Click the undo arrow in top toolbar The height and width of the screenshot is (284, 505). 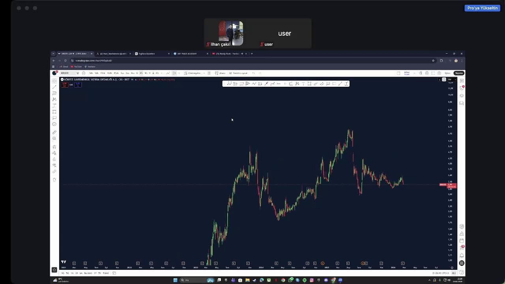253,73
